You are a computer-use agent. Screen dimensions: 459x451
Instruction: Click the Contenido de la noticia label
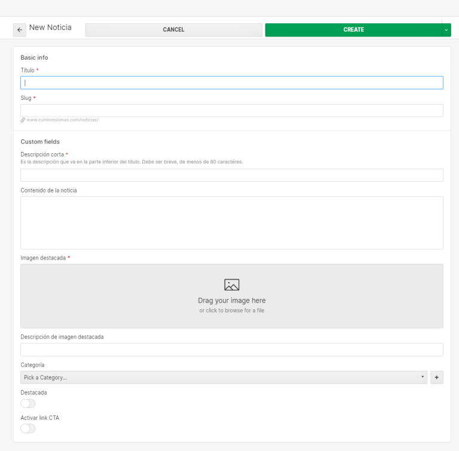click(x=48, y=190)
